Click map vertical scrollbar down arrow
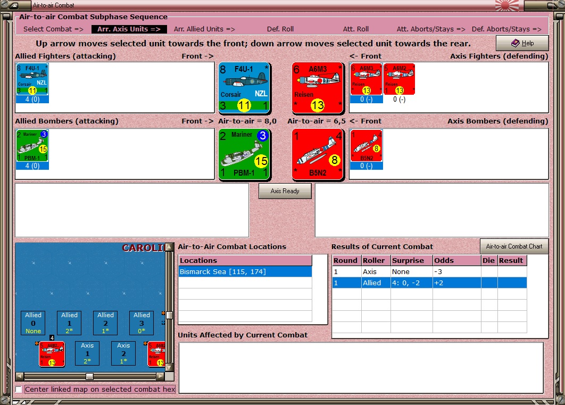 169,368
